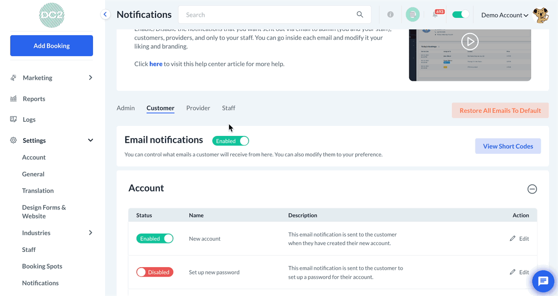
Task: Turn off the New account notification toggle
Action: [x=155, y=239]
